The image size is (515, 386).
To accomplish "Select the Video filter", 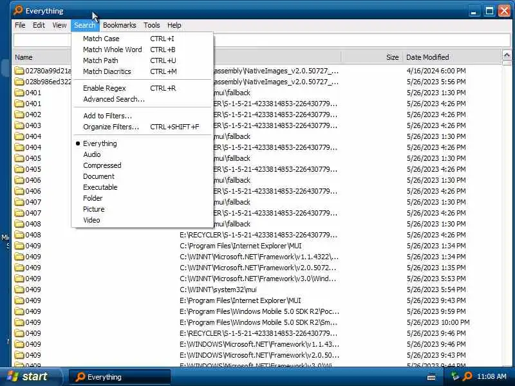I will pyautogui.click(x=142, y=220).
